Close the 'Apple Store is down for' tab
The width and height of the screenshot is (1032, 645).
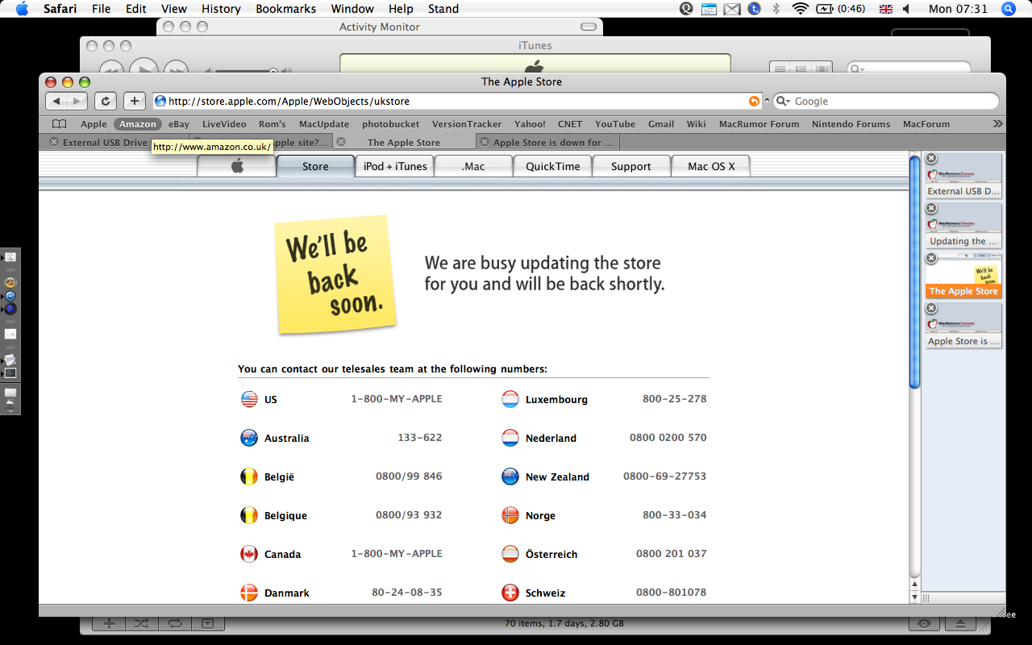[x=485, y=142]
